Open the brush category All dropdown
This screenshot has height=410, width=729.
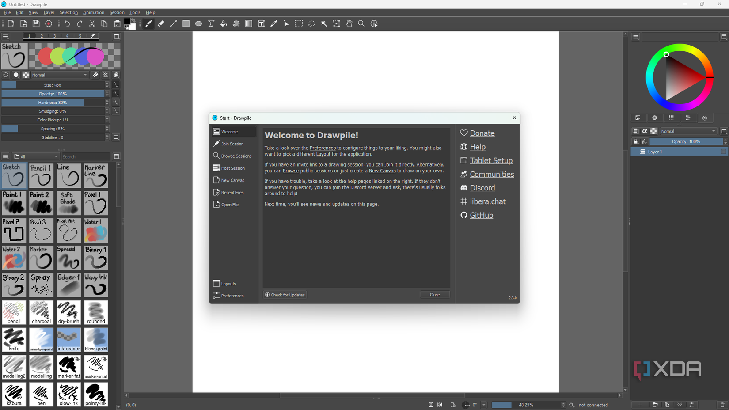[36, 156]
